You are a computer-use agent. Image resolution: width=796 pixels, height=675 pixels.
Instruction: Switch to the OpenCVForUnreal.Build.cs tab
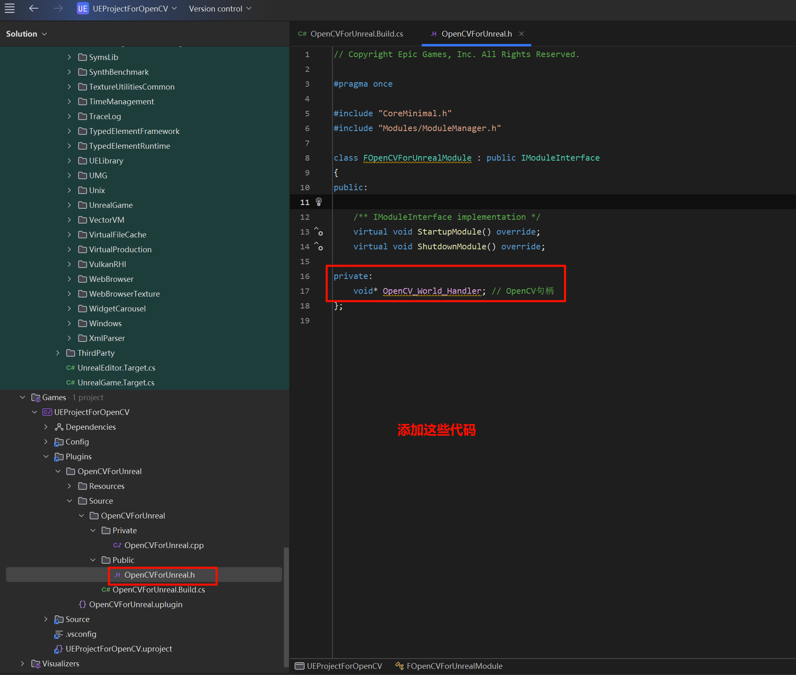point(356,34)
